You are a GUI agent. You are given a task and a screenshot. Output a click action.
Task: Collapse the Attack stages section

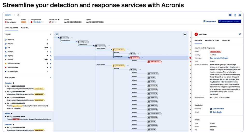[x=50, y=77]
